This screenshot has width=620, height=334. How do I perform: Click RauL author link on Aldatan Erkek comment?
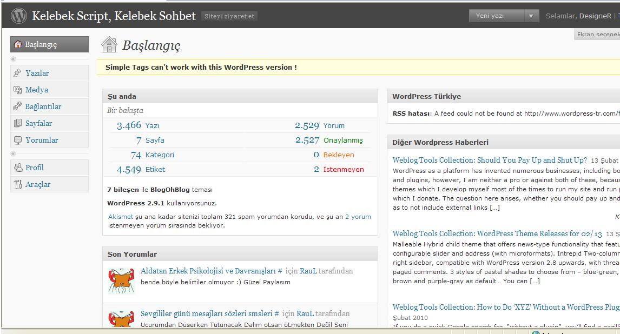coord(308,271)
